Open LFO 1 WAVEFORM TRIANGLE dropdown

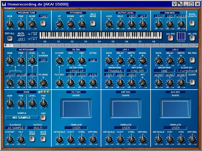click(115, 71)
